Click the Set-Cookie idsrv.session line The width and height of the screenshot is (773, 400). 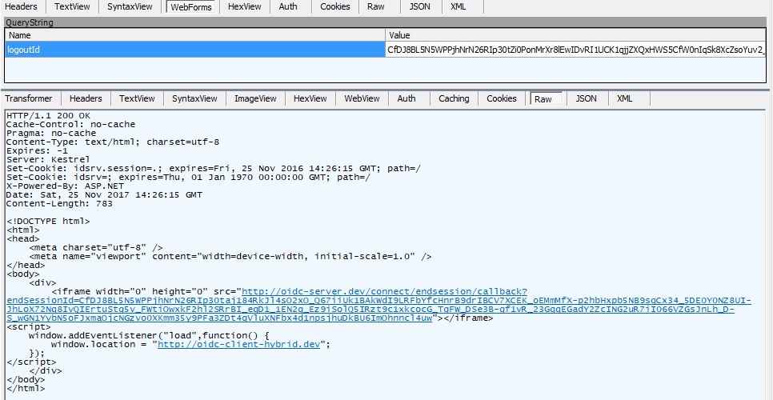pos(214,168)
